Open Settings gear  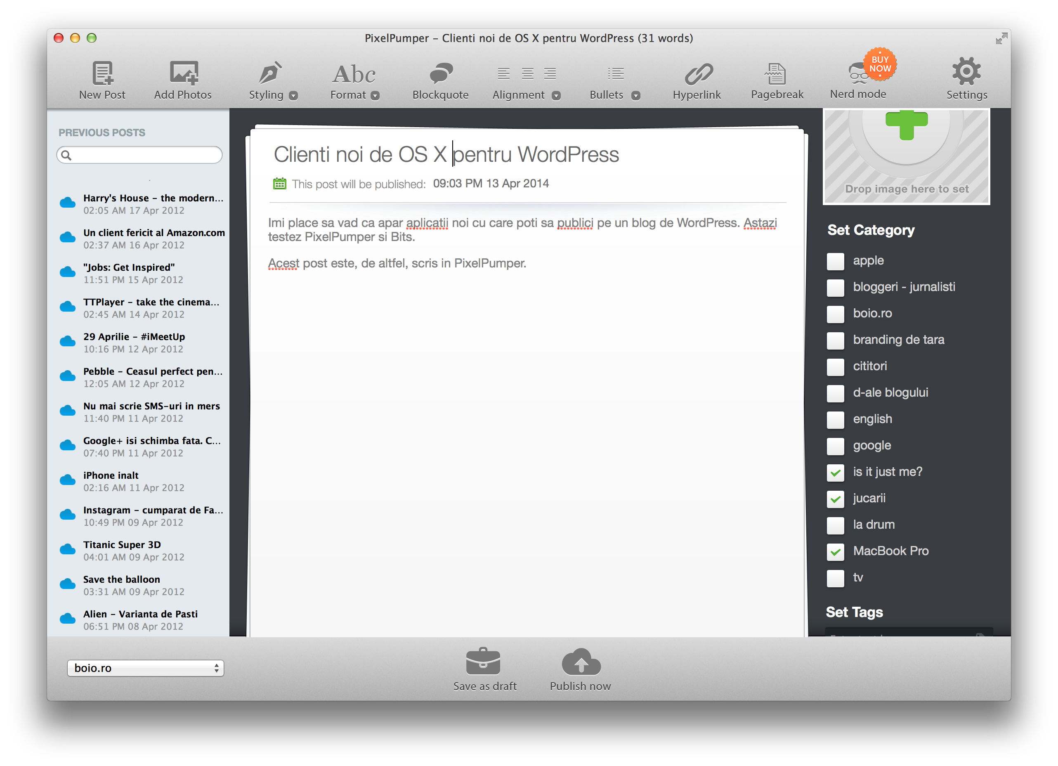(966, 72)
